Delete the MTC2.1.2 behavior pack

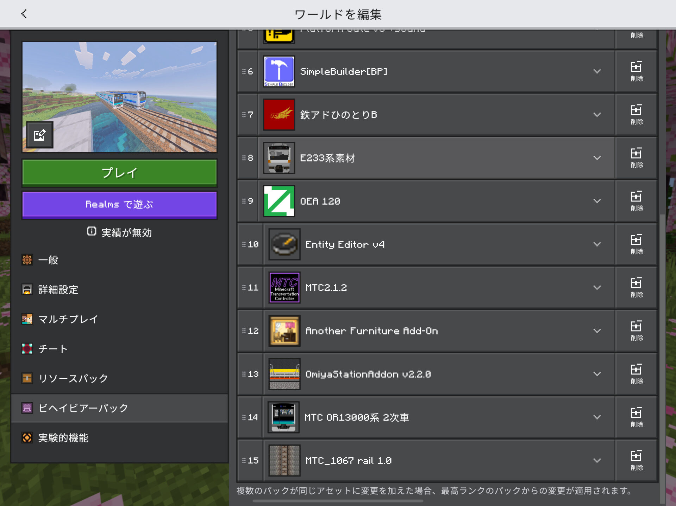pyautogui.click(x=636, y=287)
